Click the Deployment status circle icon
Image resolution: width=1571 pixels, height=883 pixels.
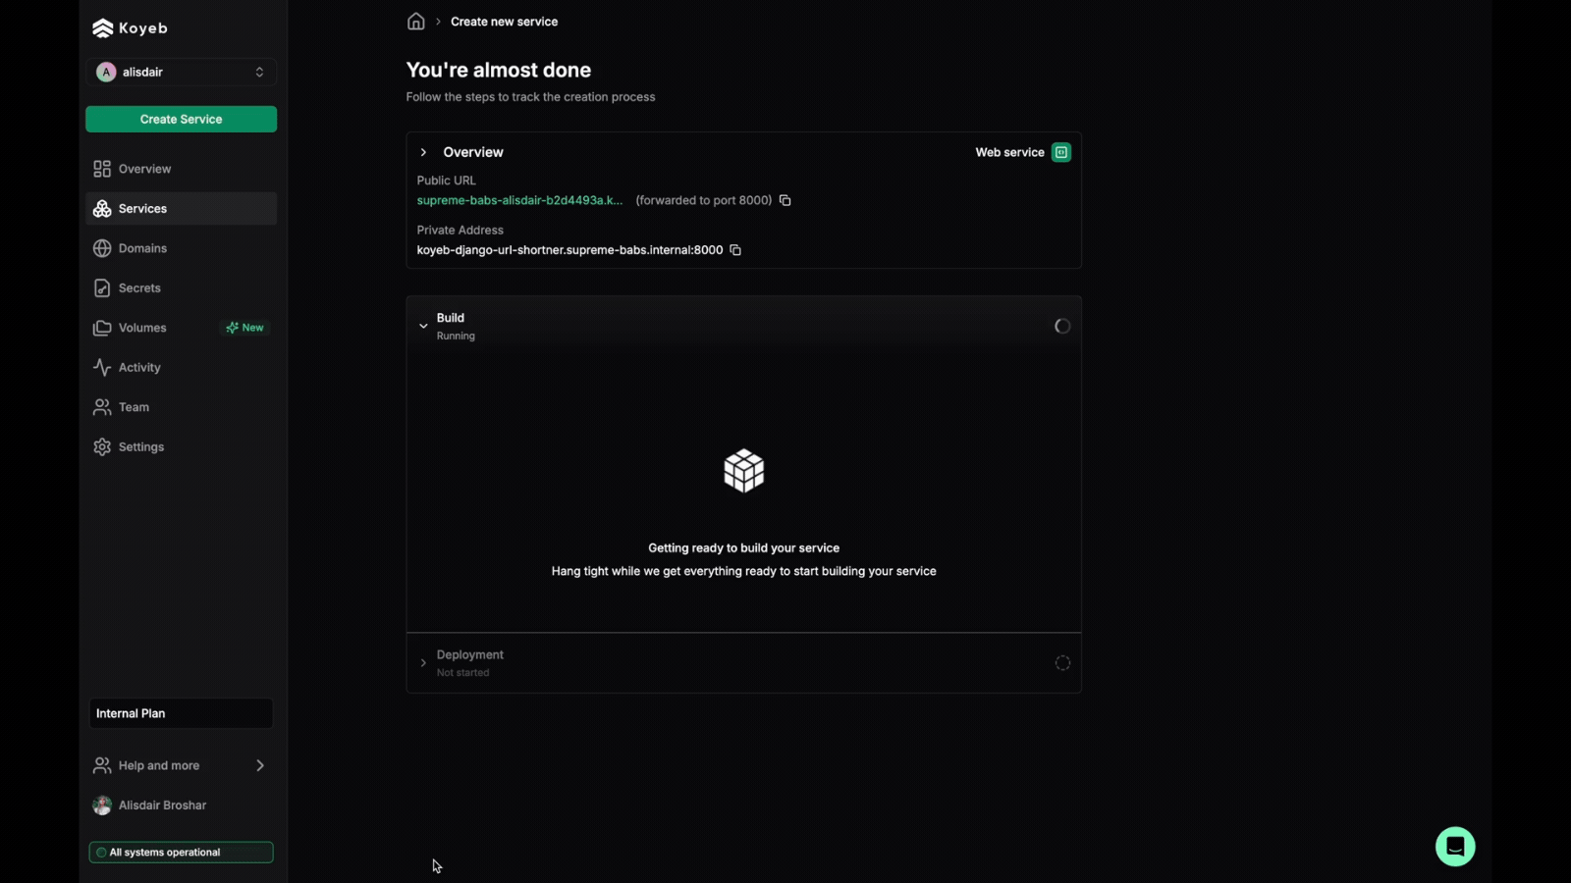1062,663
